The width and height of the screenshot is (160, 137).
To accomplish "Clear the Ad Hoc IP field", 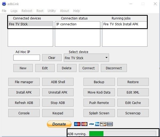I will point(52,58).
